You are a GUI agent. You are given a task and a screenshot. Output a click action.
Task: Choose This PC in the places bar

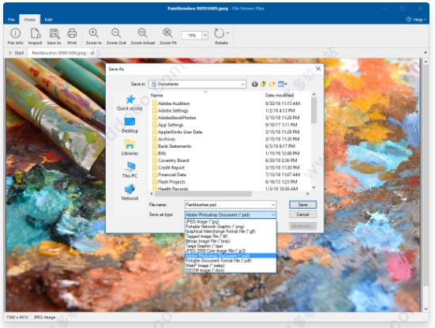click(x=129, y=170)
